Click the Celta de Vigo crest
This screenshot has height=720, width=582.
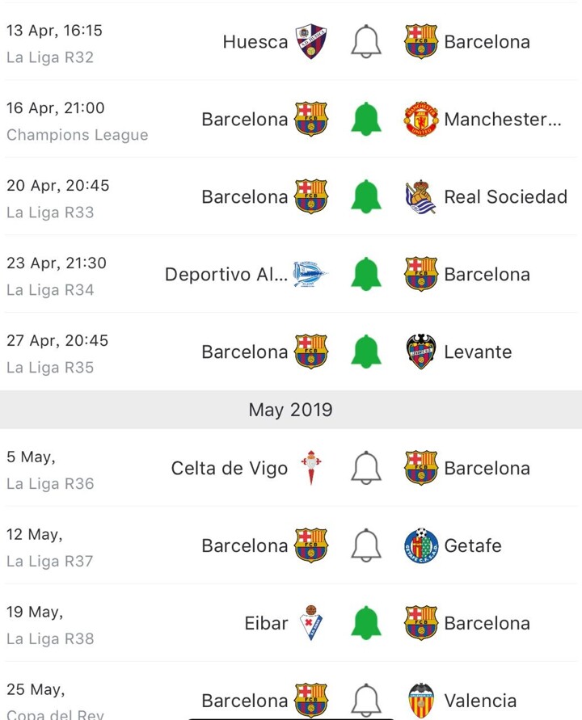tap(311, 468)
